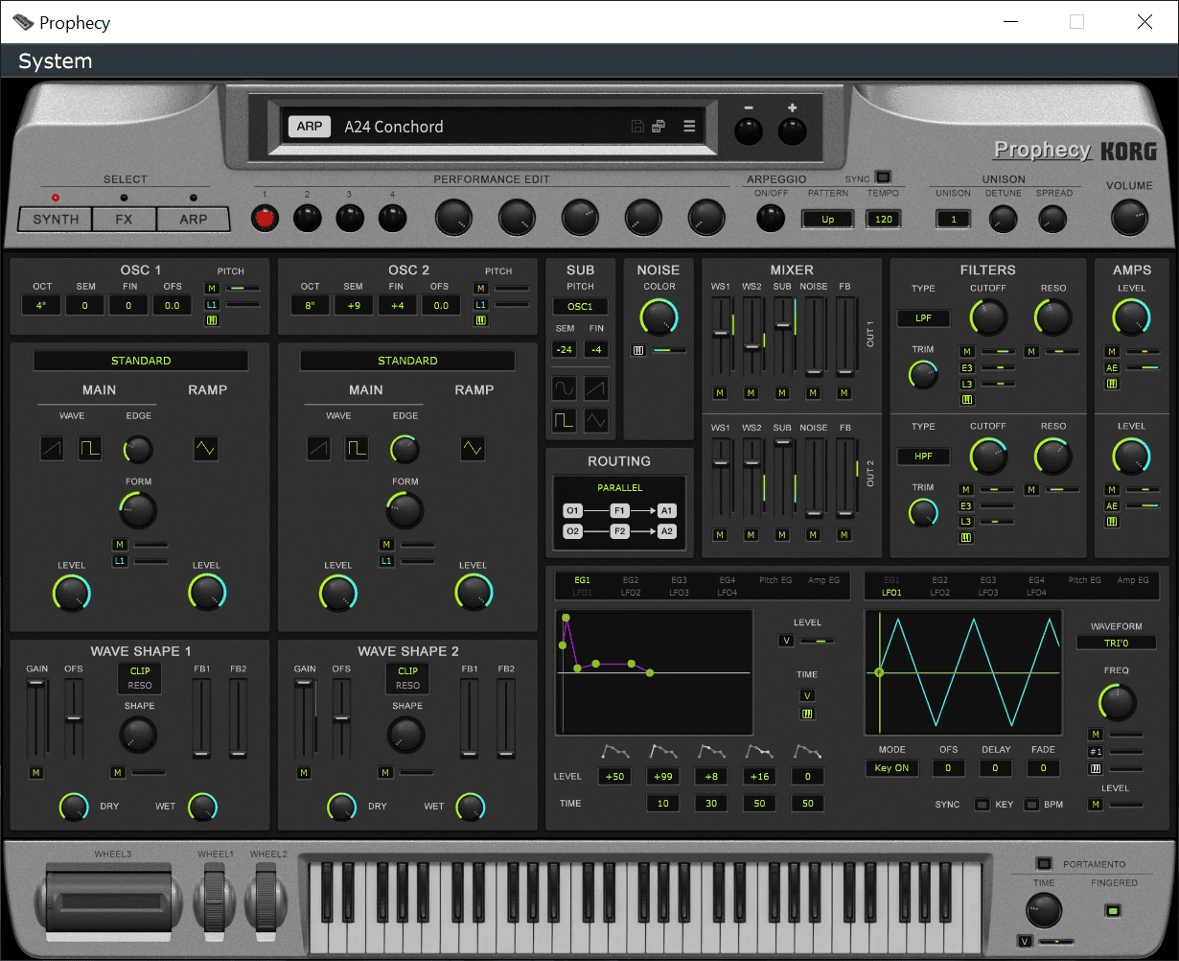Click the save preset floppy icon
The height and width of the screenshot is (961, 1179).
click(637, 127)
